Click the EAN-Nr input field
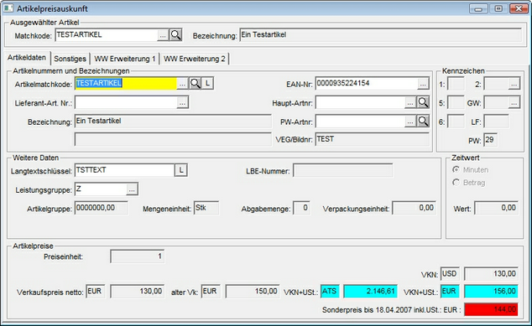532x326 pixels. point(367,83)
